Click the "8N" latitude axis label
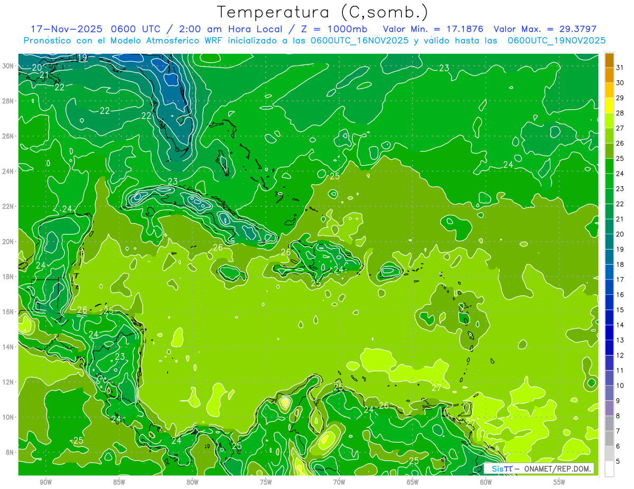 point(11,452)
